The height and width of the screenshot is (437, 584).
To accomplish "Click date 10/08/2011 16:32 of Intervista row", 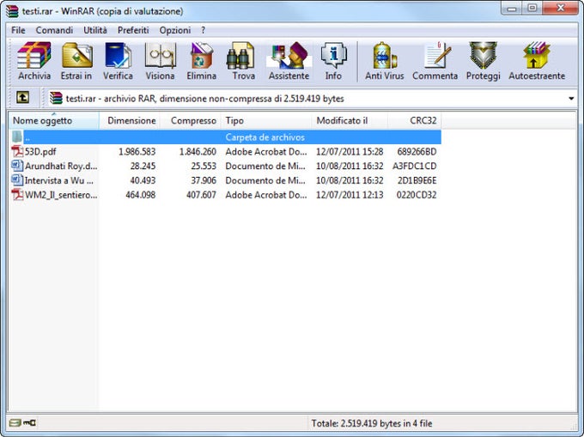I will (x=350, y=180).
